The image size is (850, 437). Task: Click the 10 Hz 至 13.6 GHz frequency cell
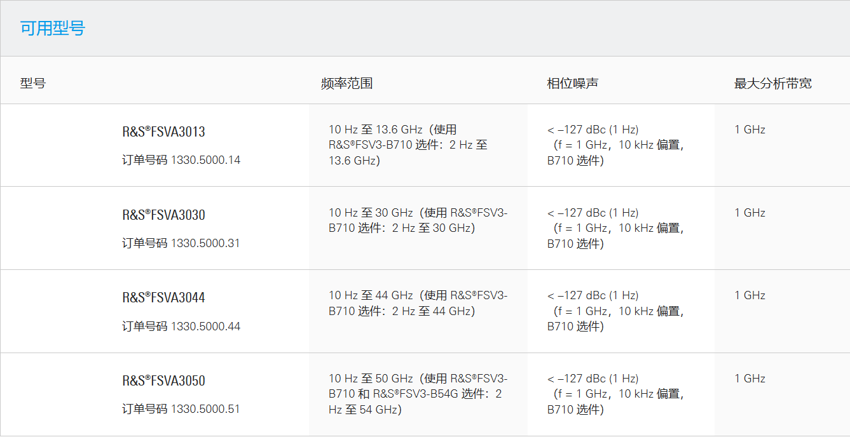point(408,145)
